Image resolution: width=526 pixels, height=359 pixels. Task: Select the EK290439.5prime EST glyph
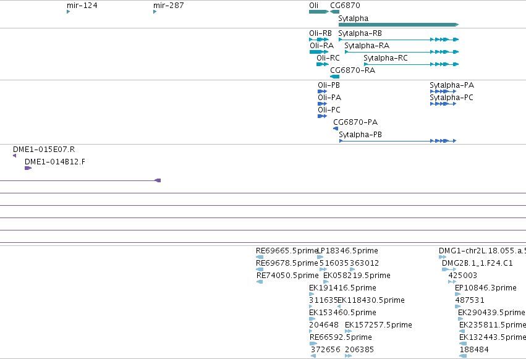(x=460, y=319)
